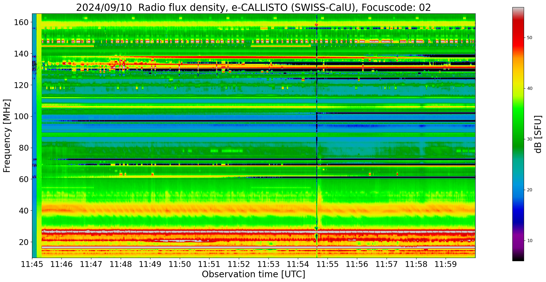The image size is (546, 282).
Task: Click the colorbar 20 tick label
Action: tap(530, 190)
